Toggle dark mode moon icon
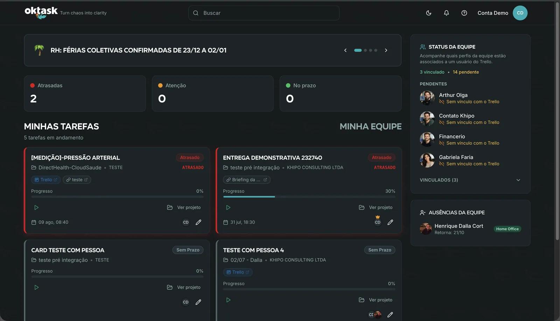This screenshot has width=560, height=321. [x=429, y=13]
